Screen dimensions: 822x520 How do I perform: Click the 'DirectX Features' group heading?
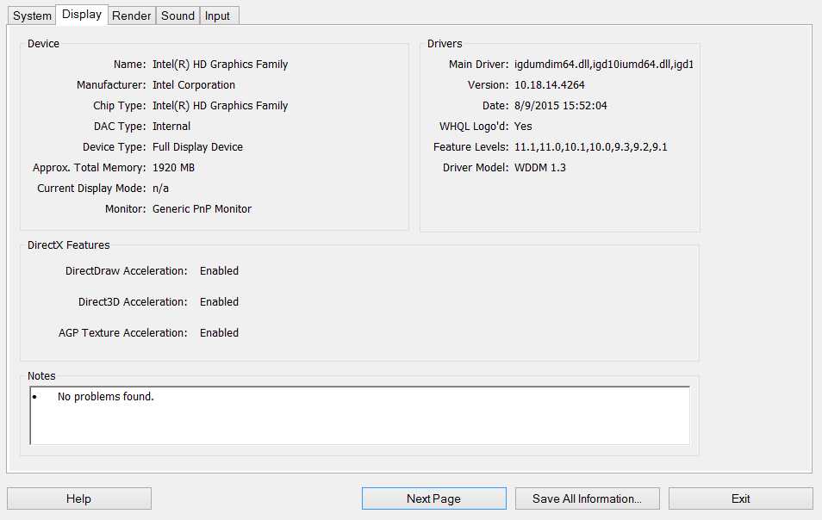(x=69, y=245)
